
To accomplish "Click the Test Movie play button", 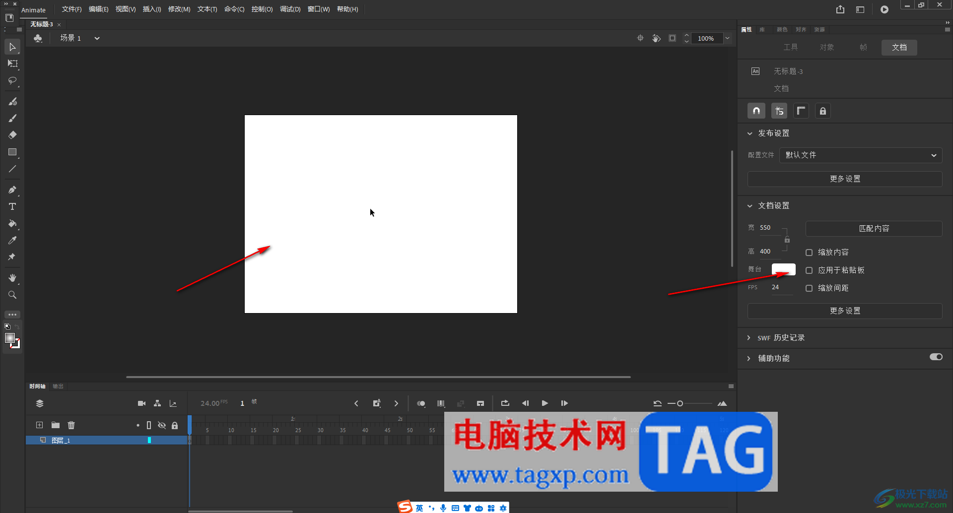I will [x=885, y=9].
